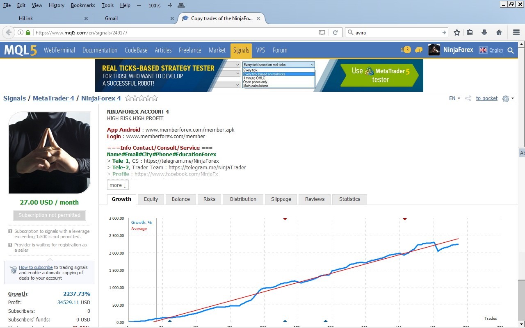
Task: Click the NinjaForex user avatar in header
Action: click(x=434, y=50)
